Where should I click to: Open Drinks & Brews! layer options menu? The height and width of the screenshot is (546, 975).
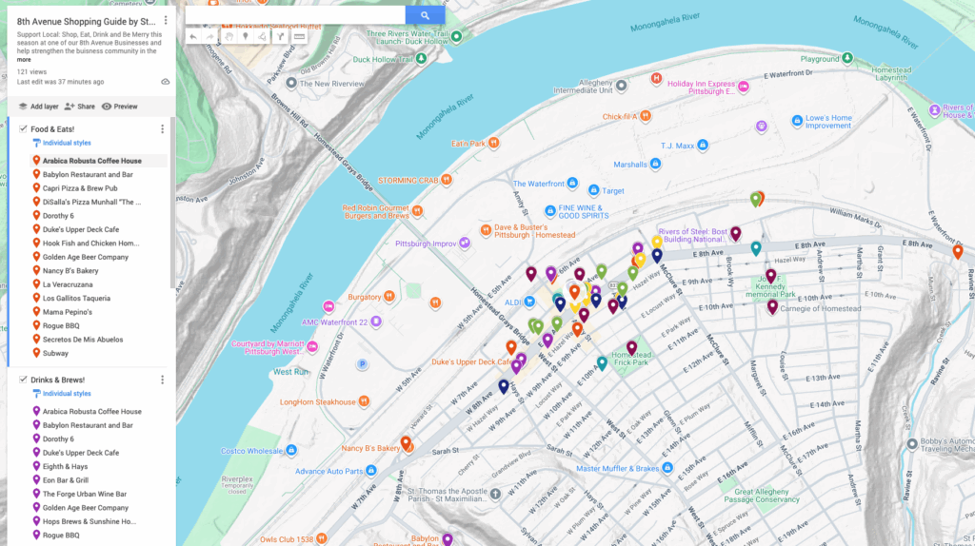(162, 380)
